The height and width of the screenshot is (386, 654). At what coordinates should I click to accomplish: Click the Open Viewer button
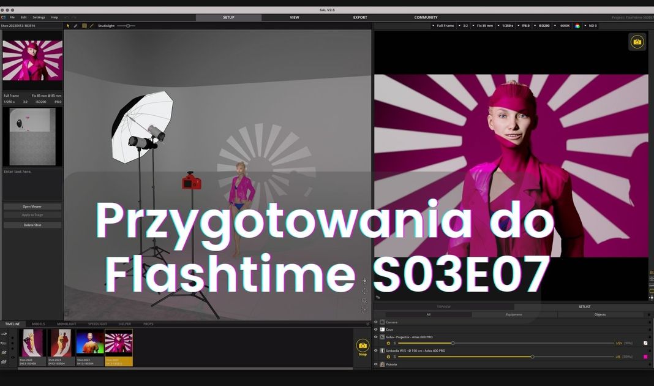tap(32, 206)
